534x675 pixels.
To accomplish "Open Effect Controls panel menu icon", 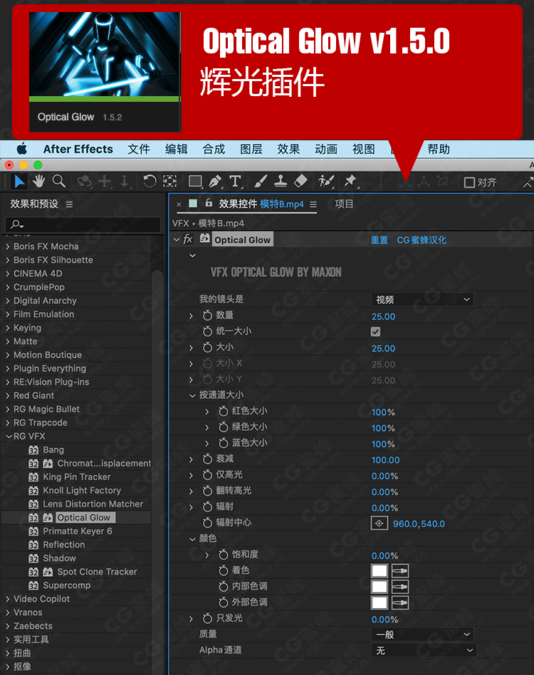I will click(313, 204).
